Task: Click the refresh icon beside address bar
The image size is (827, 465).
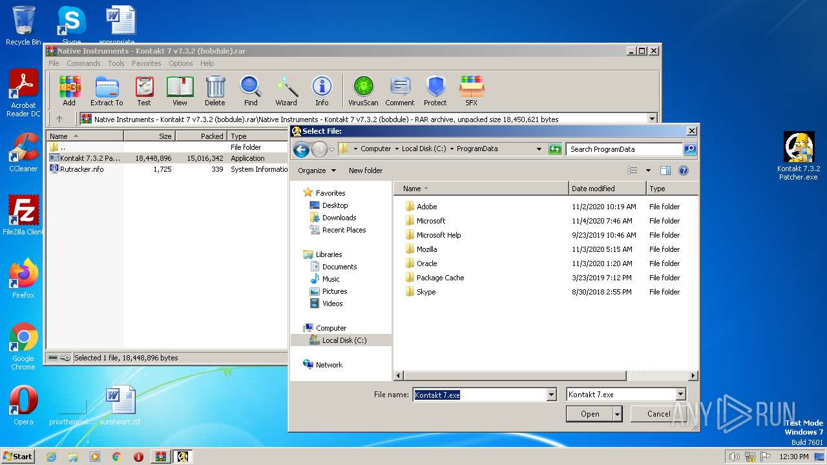Action: coord(555,149)
